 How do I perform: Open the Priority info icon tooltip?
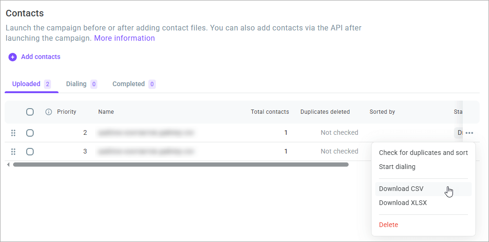49,112
